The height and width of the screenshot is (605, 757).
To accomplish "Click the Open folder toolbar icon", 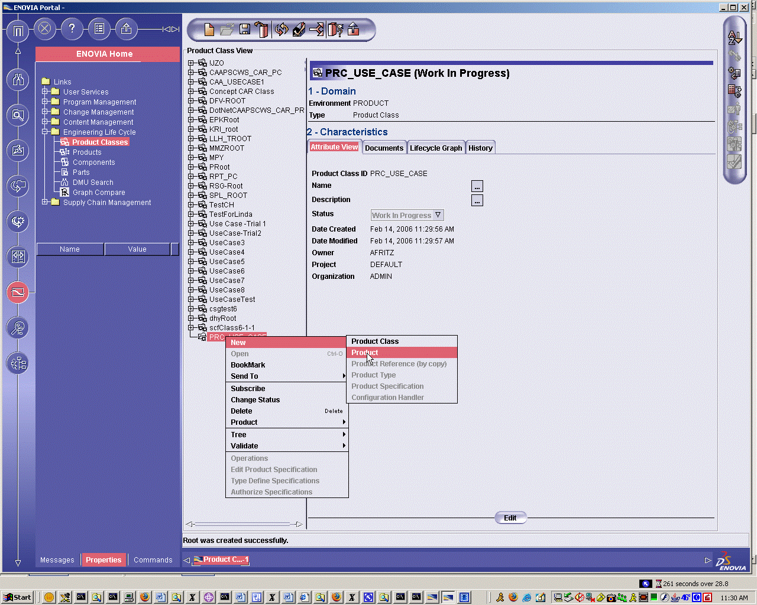I will click(227, 30).
